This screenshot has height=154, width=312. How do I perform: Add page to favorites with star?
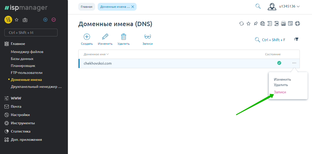[x=249, y=24]
